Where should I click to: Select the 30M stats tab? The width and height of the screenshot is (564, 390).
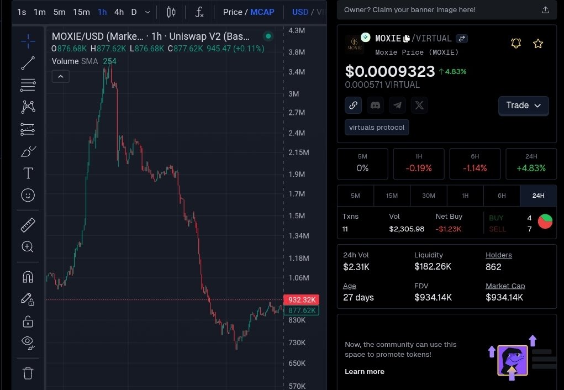429,196
